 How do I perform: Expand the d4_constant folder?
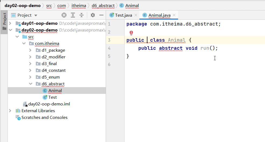tap(30, 70)
